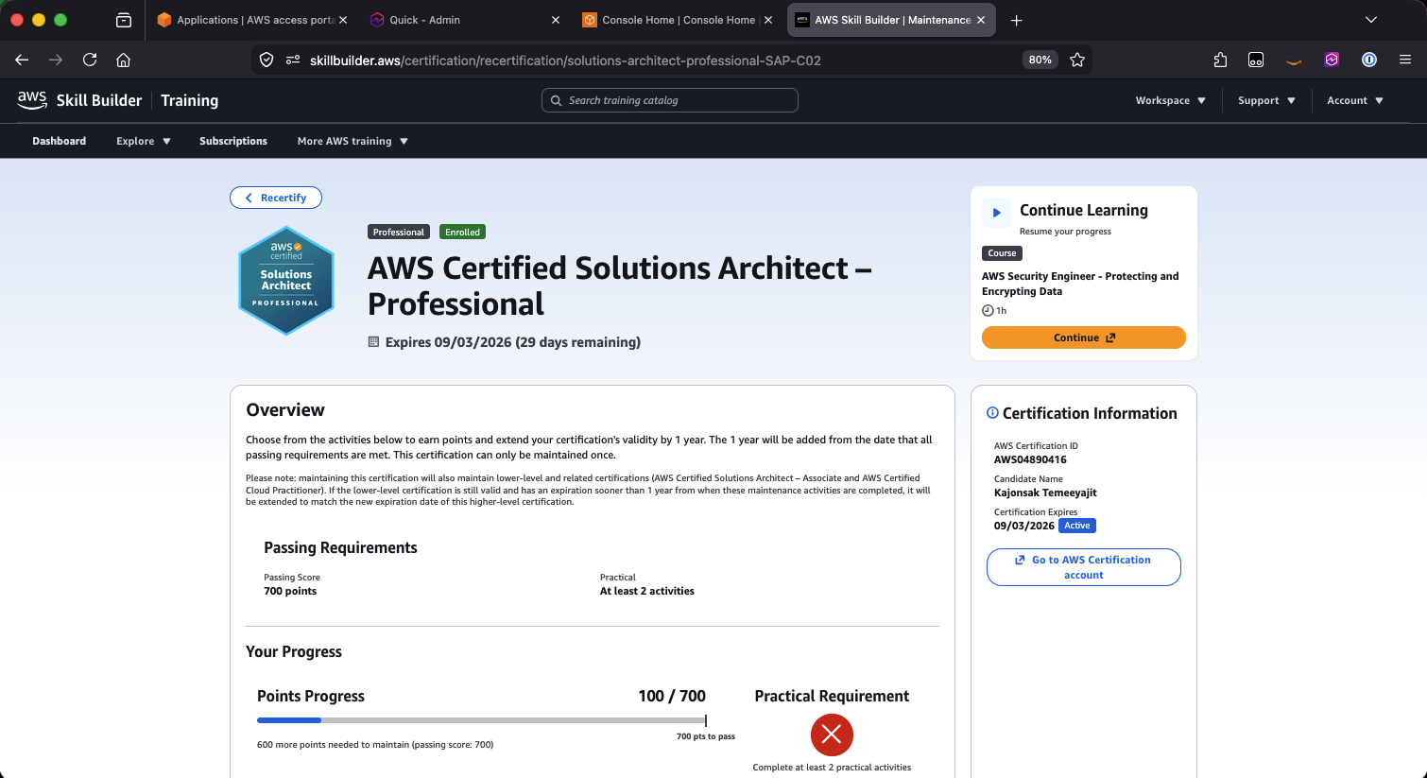
Task: Click the At least 2 activities text
Action: pyautogui.click(x=647, y=591)
